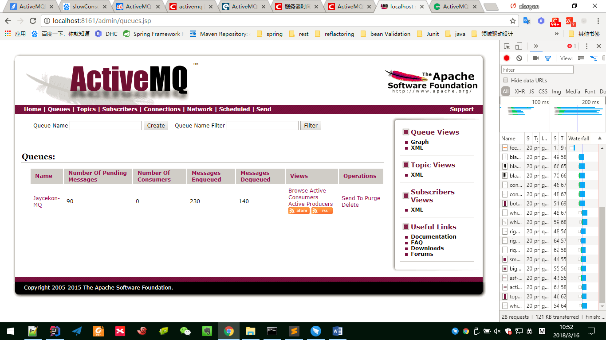Viewport: 606px width, 340px height.
Task: Open the Windows notification center icon
Action: pos(591,331)
